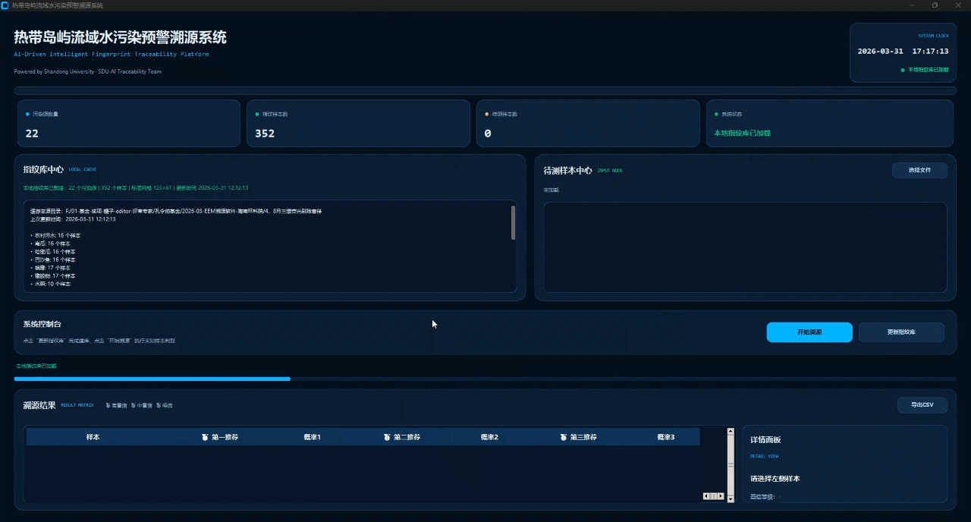This screenshot has width=971, height=522.
Task: Click the 缓存来源目录 path line
Action: point(176,210)
